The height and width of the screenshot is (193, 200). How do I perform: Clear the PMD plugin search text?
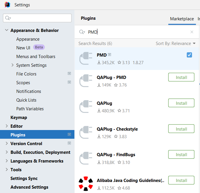tap(192, 32)
